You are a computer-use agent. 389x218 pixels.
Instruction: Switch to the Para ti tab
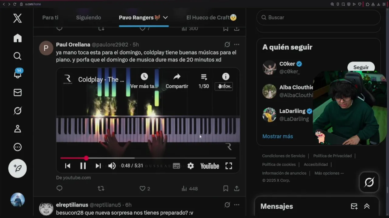tap(50, 18)
